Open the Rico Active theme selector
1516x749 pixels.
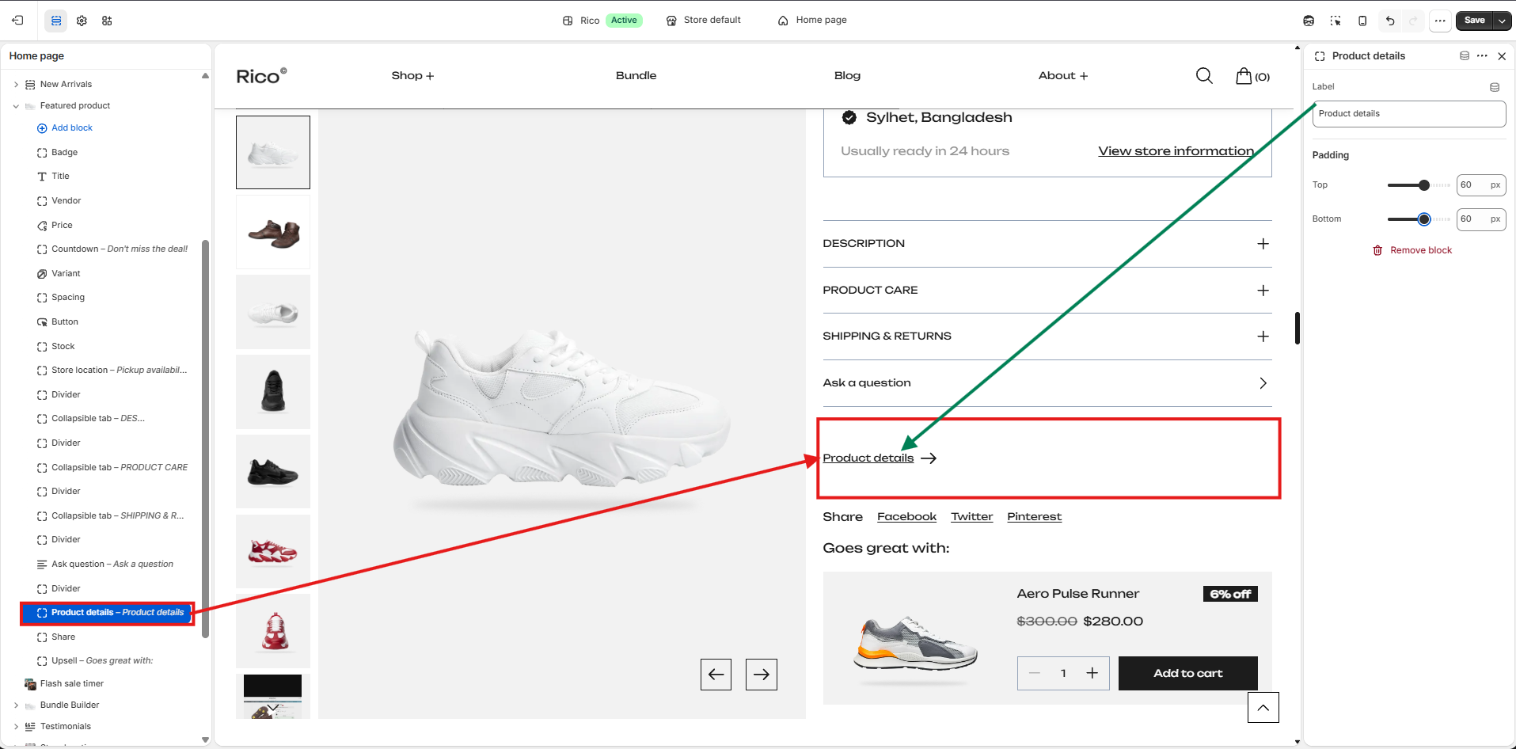tap(602, 21)
